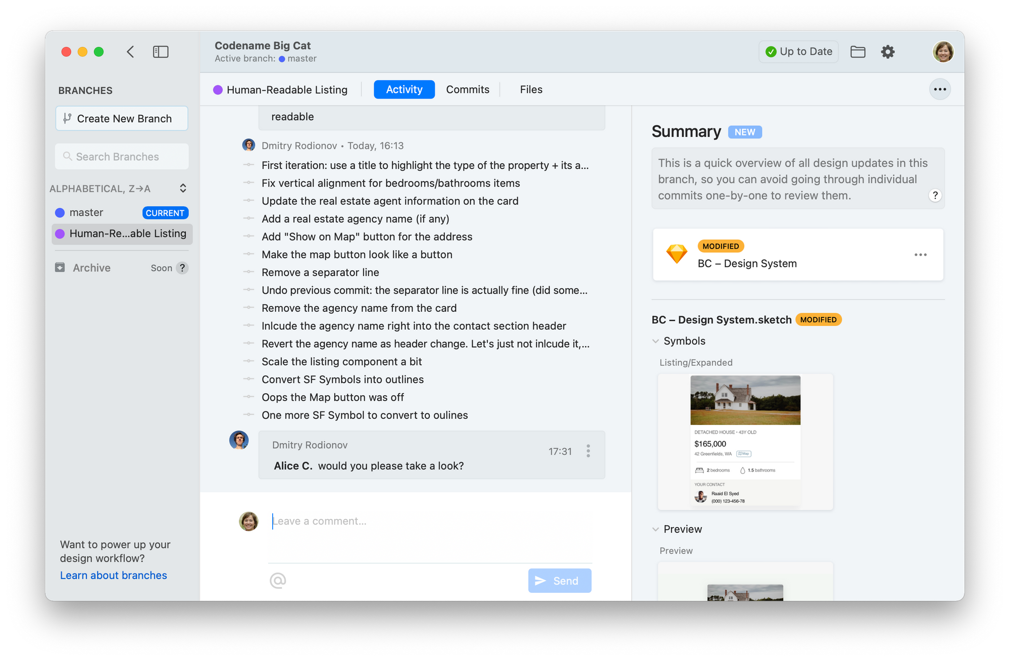
Task: Open BC – Design System file options
Action: click(x=920, y=255)
